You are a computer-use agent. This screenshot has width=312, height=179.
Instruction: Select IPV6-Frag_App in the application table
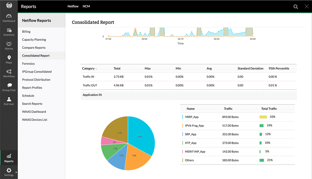tap(194, 126)
